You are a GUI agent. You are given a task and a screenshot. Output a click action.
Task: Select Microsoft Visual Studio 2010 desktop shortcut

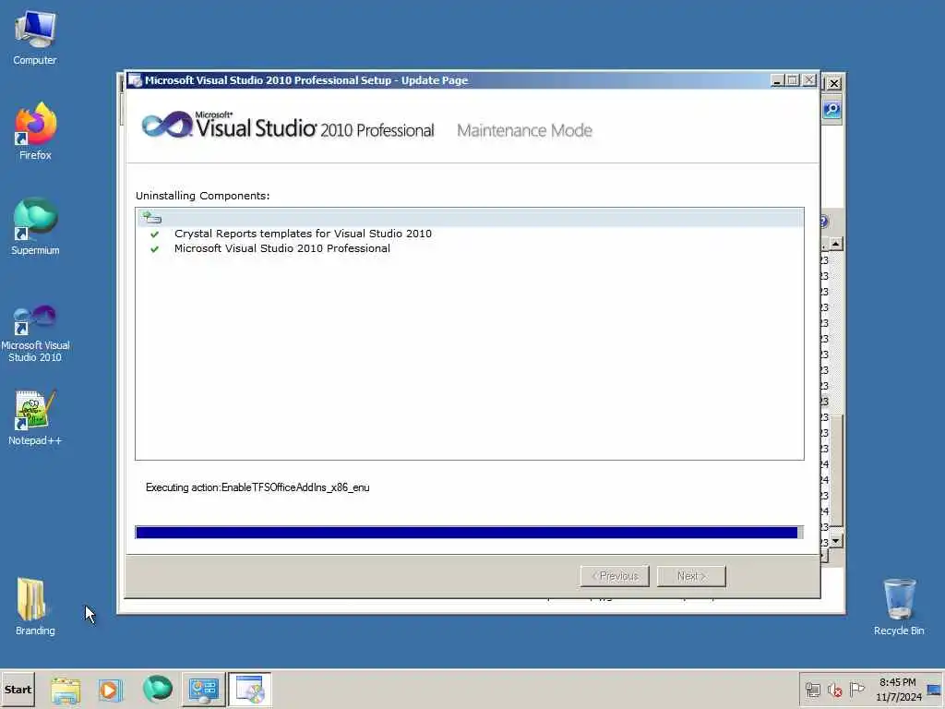click(x=35, y=332)
